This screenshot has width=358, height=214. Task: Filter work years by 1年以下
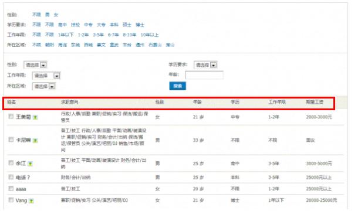[x=66, y=35]
